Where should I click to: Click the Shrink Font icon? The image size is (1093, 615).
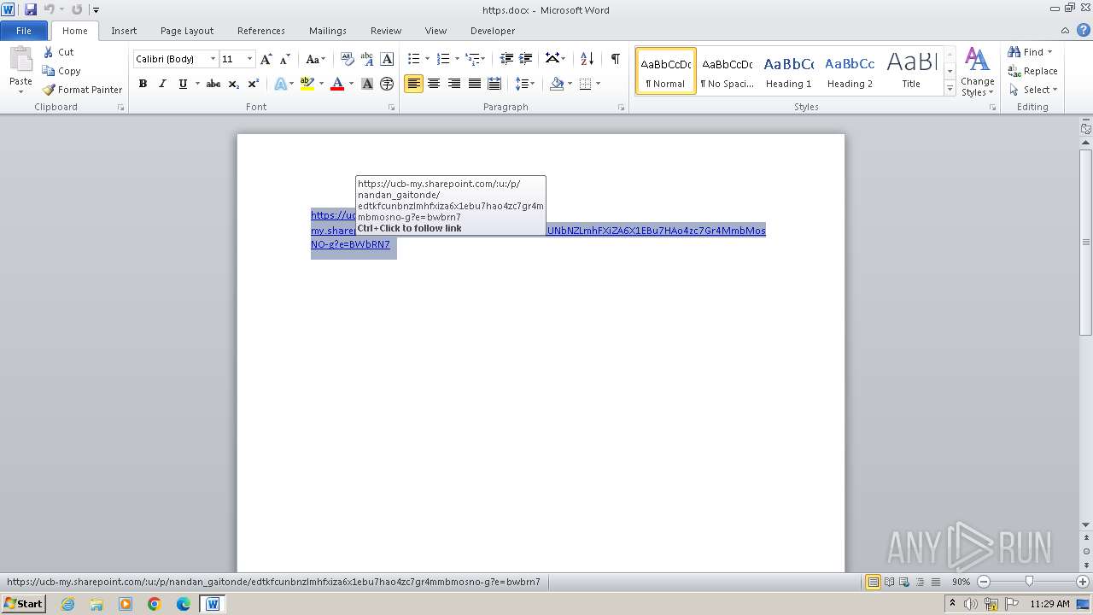(285, 59)
